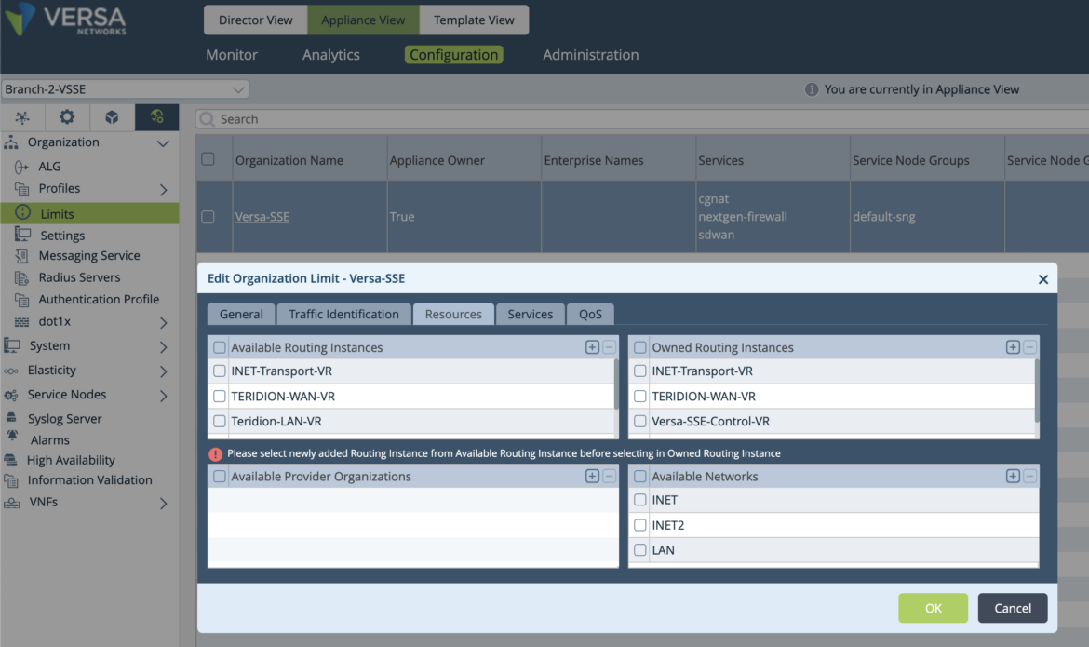
Task: Open the Networking configuration section icon
Action: pos(22,117)
